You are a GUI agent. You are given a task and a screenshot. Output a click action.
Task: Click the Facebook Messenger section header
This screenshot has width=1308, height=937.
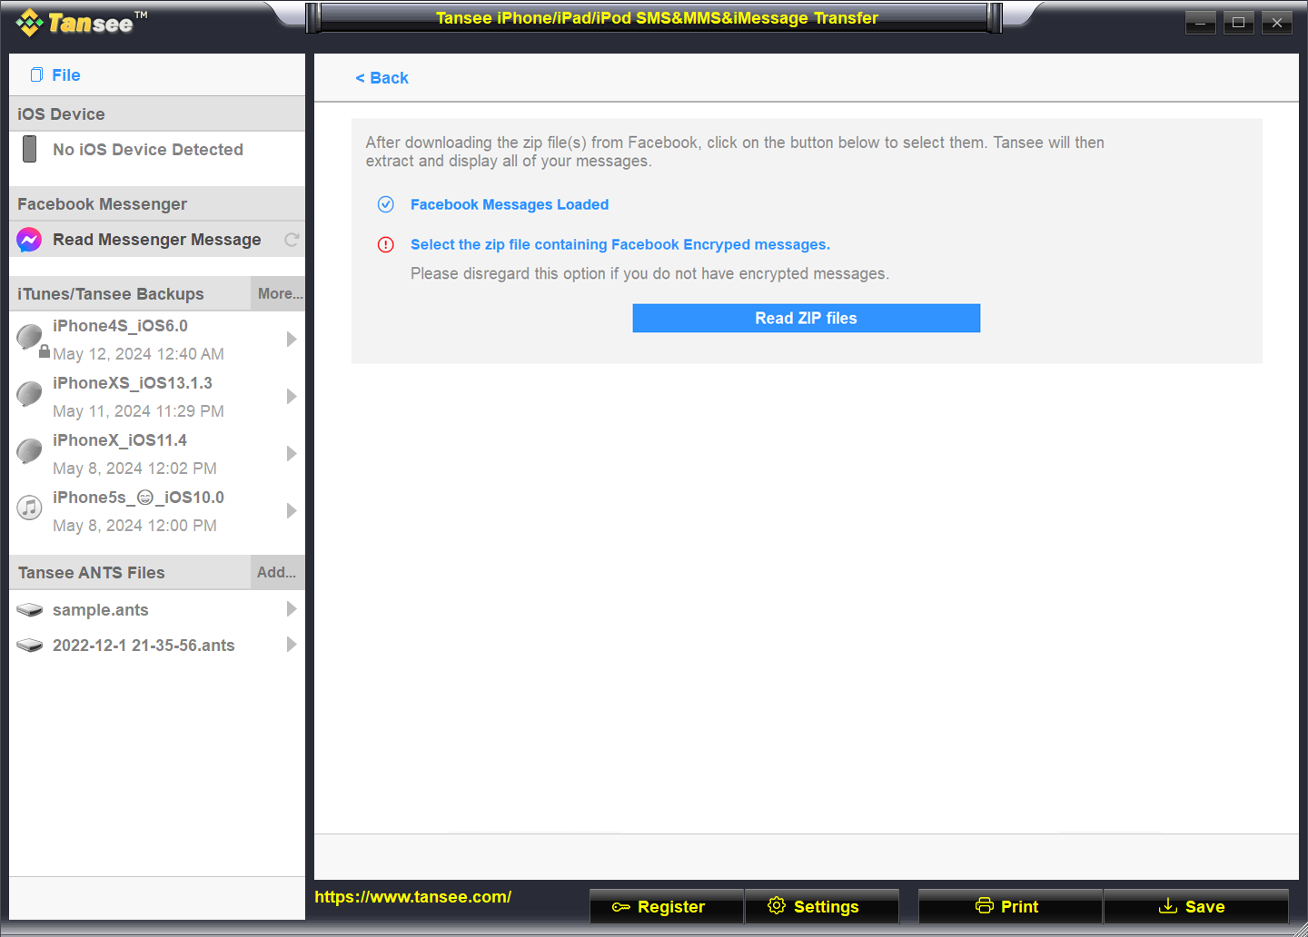[157, 203]
